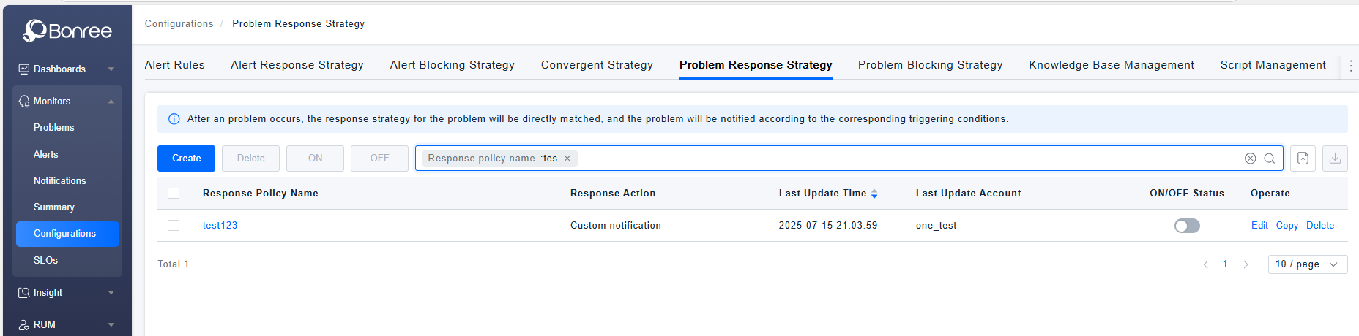
Task: Open the Knowledge Base Management tab
Action: [1111, 65]
